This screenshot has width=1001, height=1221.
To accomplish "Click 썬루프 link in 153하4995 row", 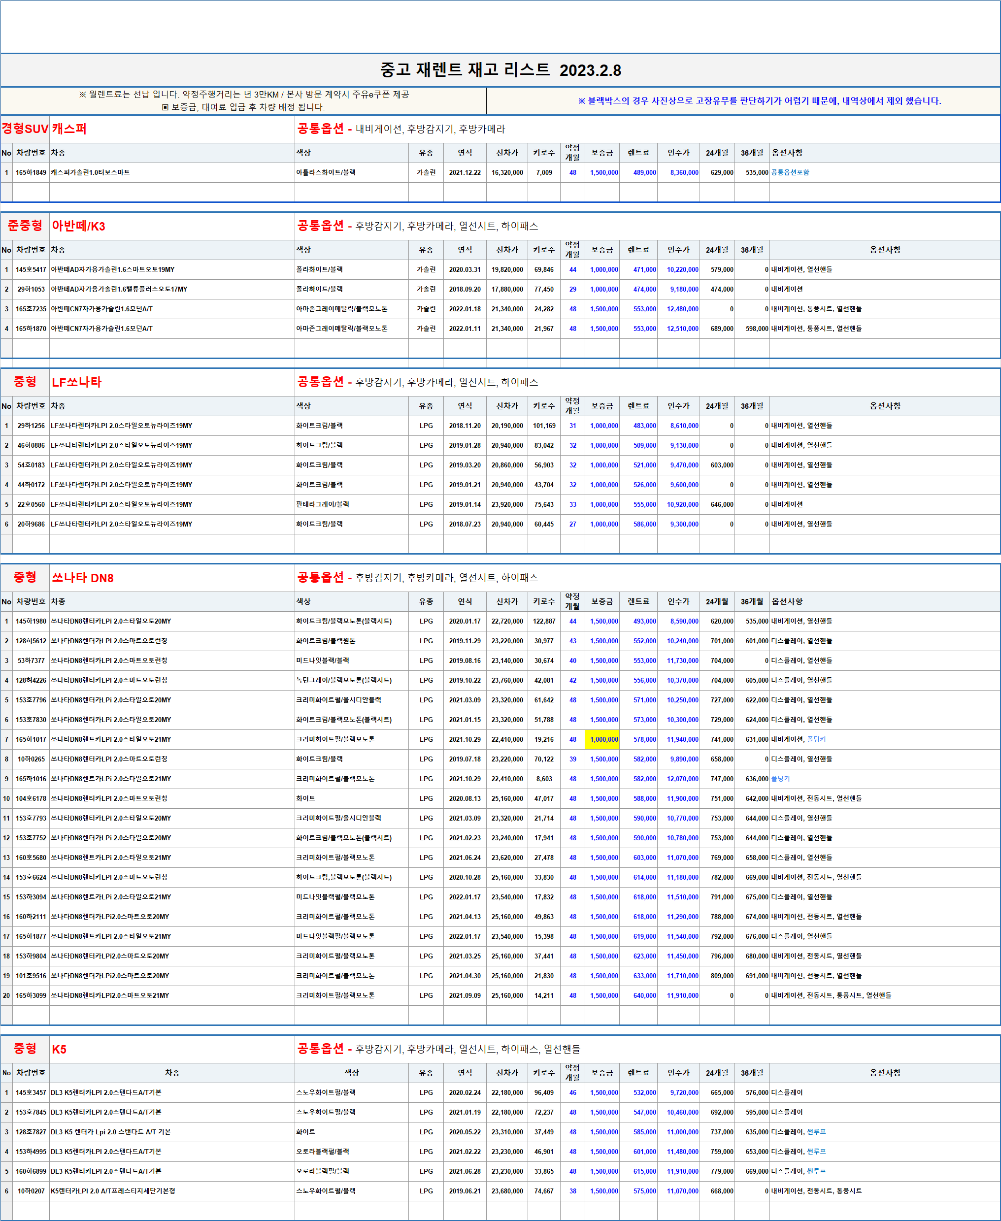I will tap(816, 1152).
